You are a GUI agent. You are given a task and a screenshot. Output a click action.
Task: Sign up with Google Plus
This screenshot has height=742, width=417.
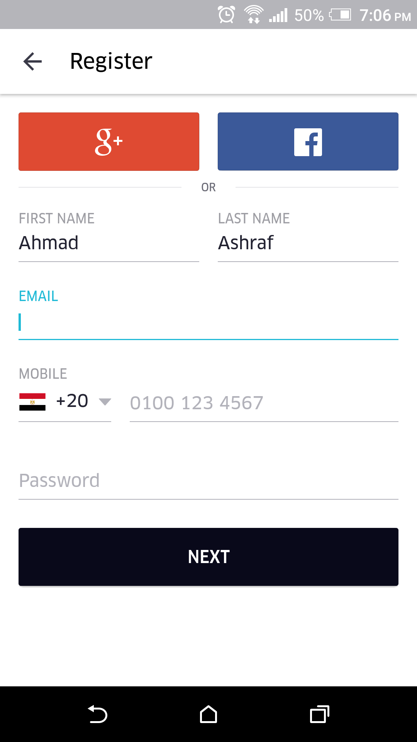pyautogui.click(x=109, y=141)
